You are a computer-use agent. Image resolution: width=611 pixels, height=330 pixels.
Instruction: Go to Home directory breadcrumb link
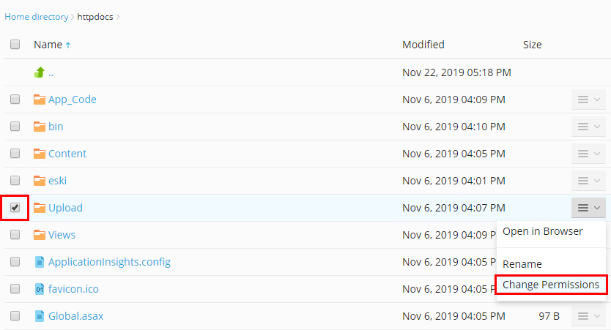click(36, 17)
